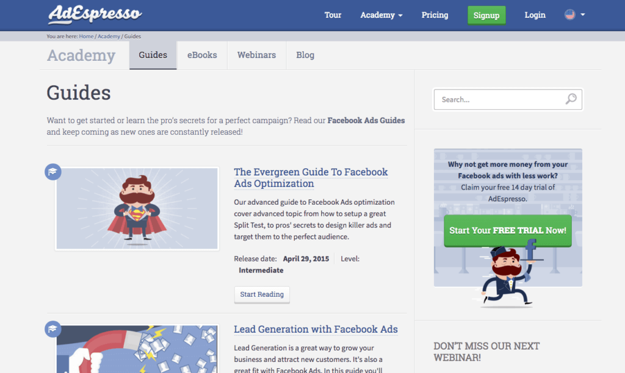Switch to the Blog tab
Image resolution: width=625 pixels, height=373 pixels.
(x=305, y=55)
